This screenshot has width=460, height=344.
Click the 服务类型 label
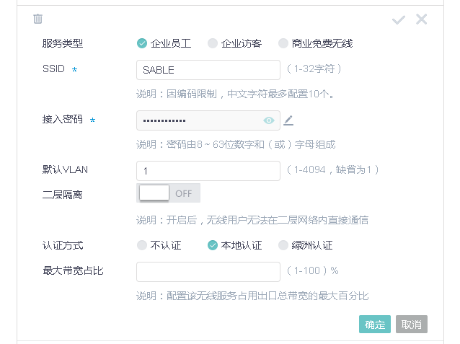pos(62,43)
